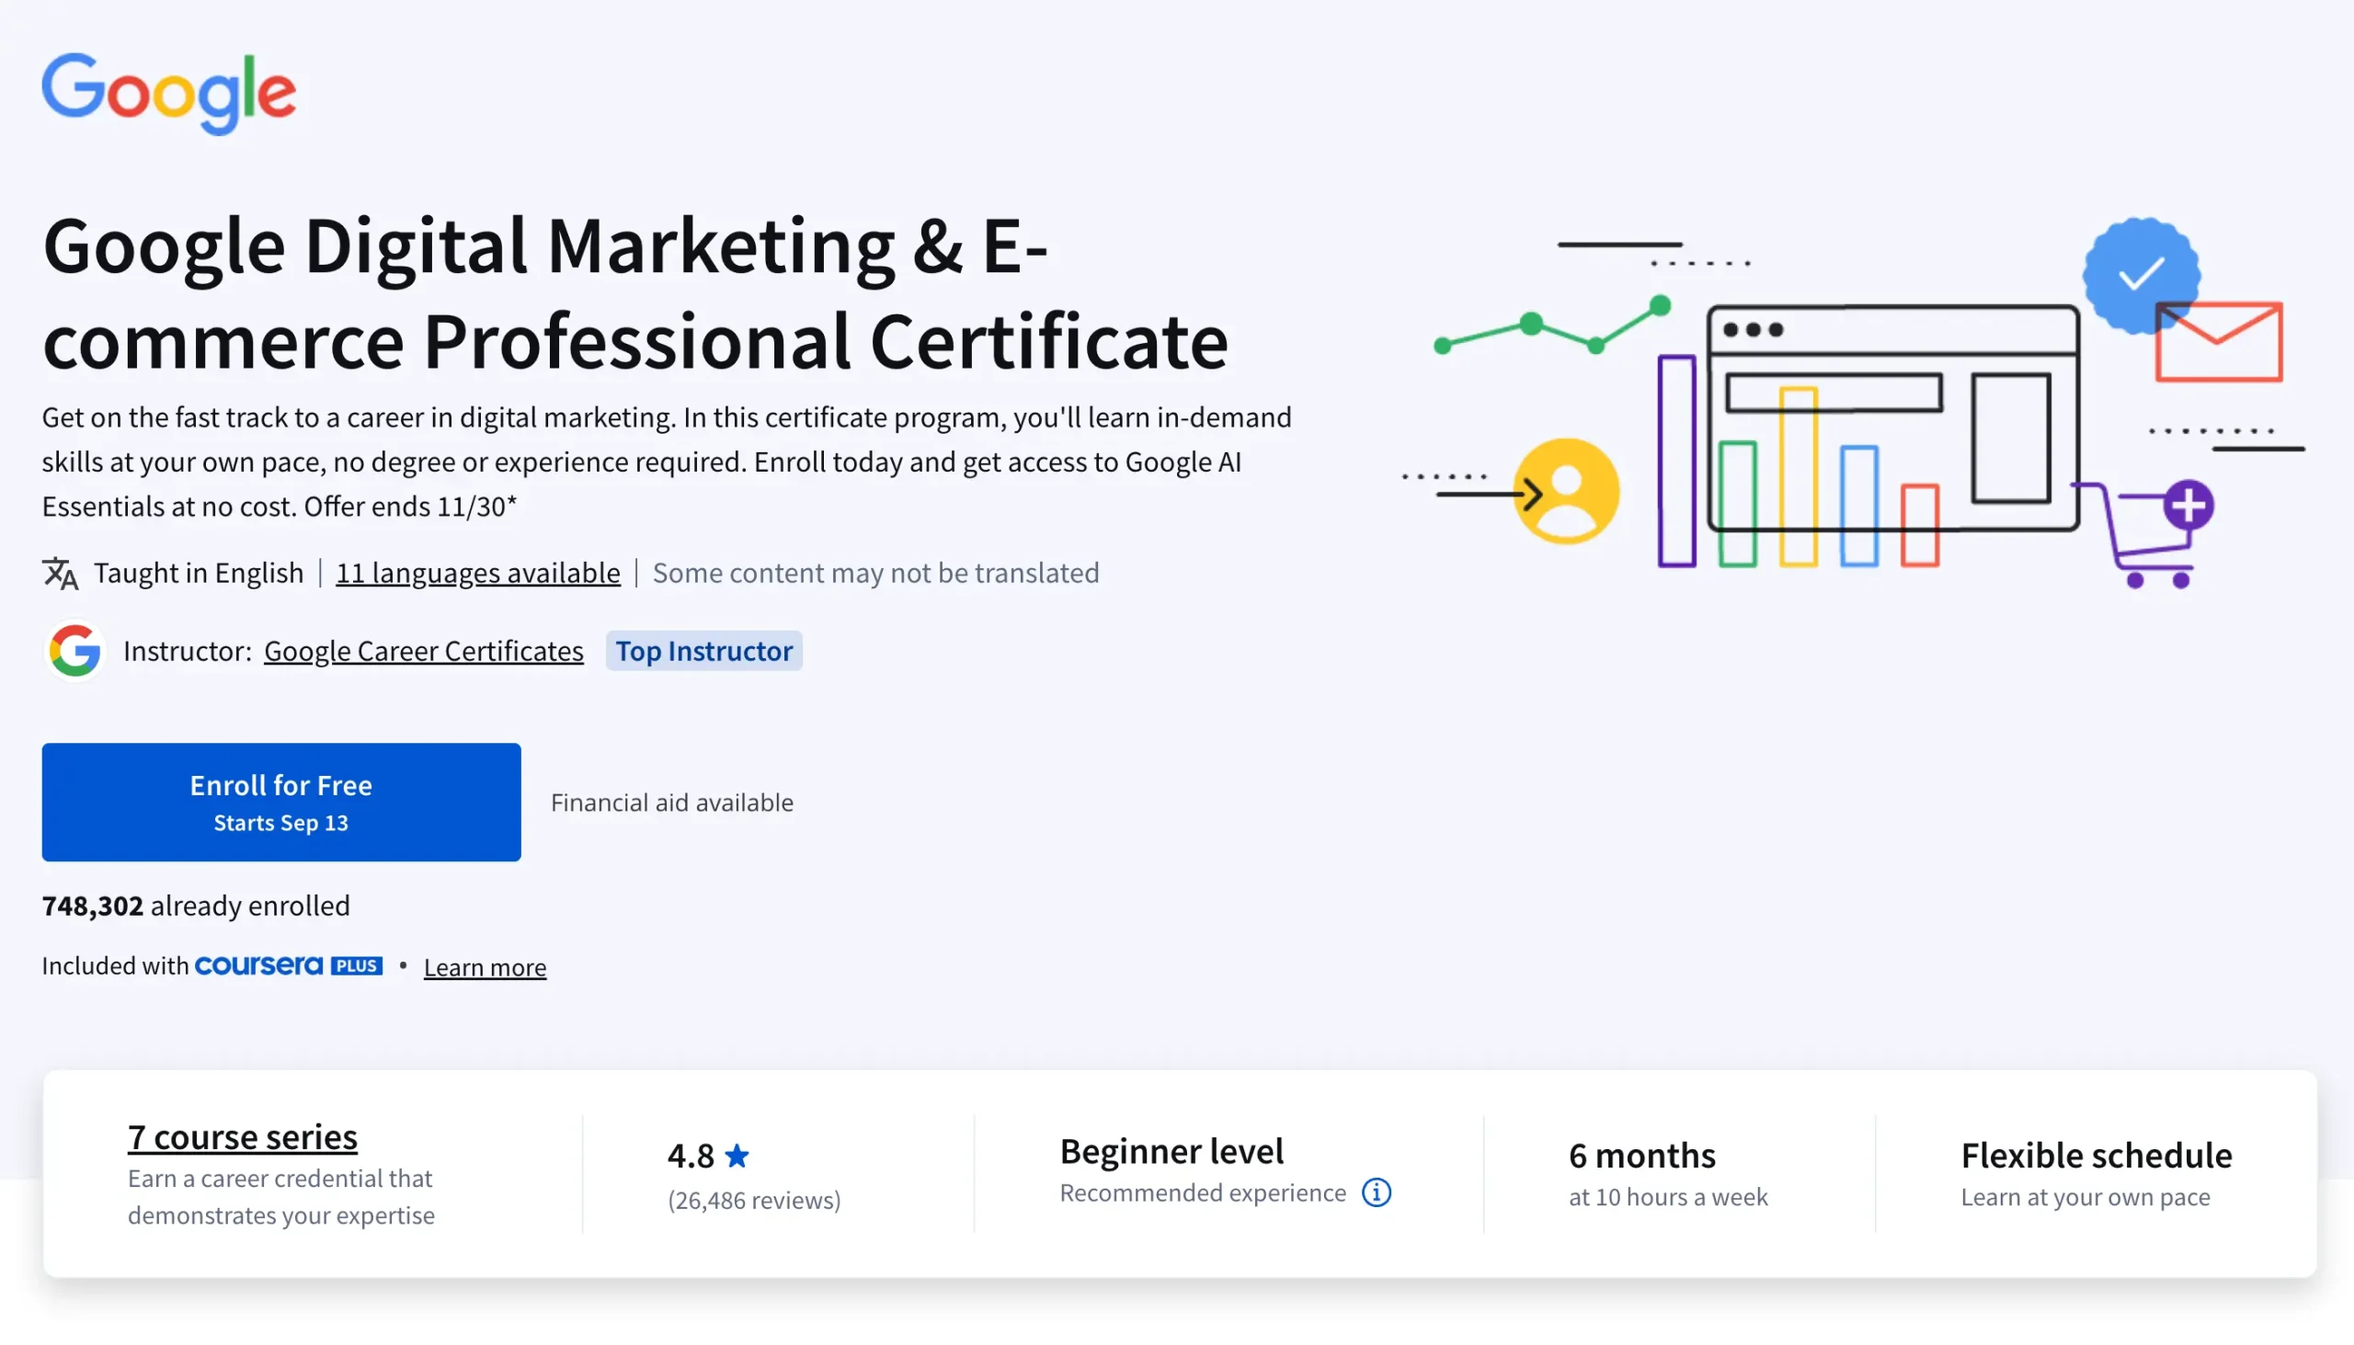Viewport: 2354px width, 1345px height.
Task: Open Google Career Certificates instructor link
Action: coord(423,651)
